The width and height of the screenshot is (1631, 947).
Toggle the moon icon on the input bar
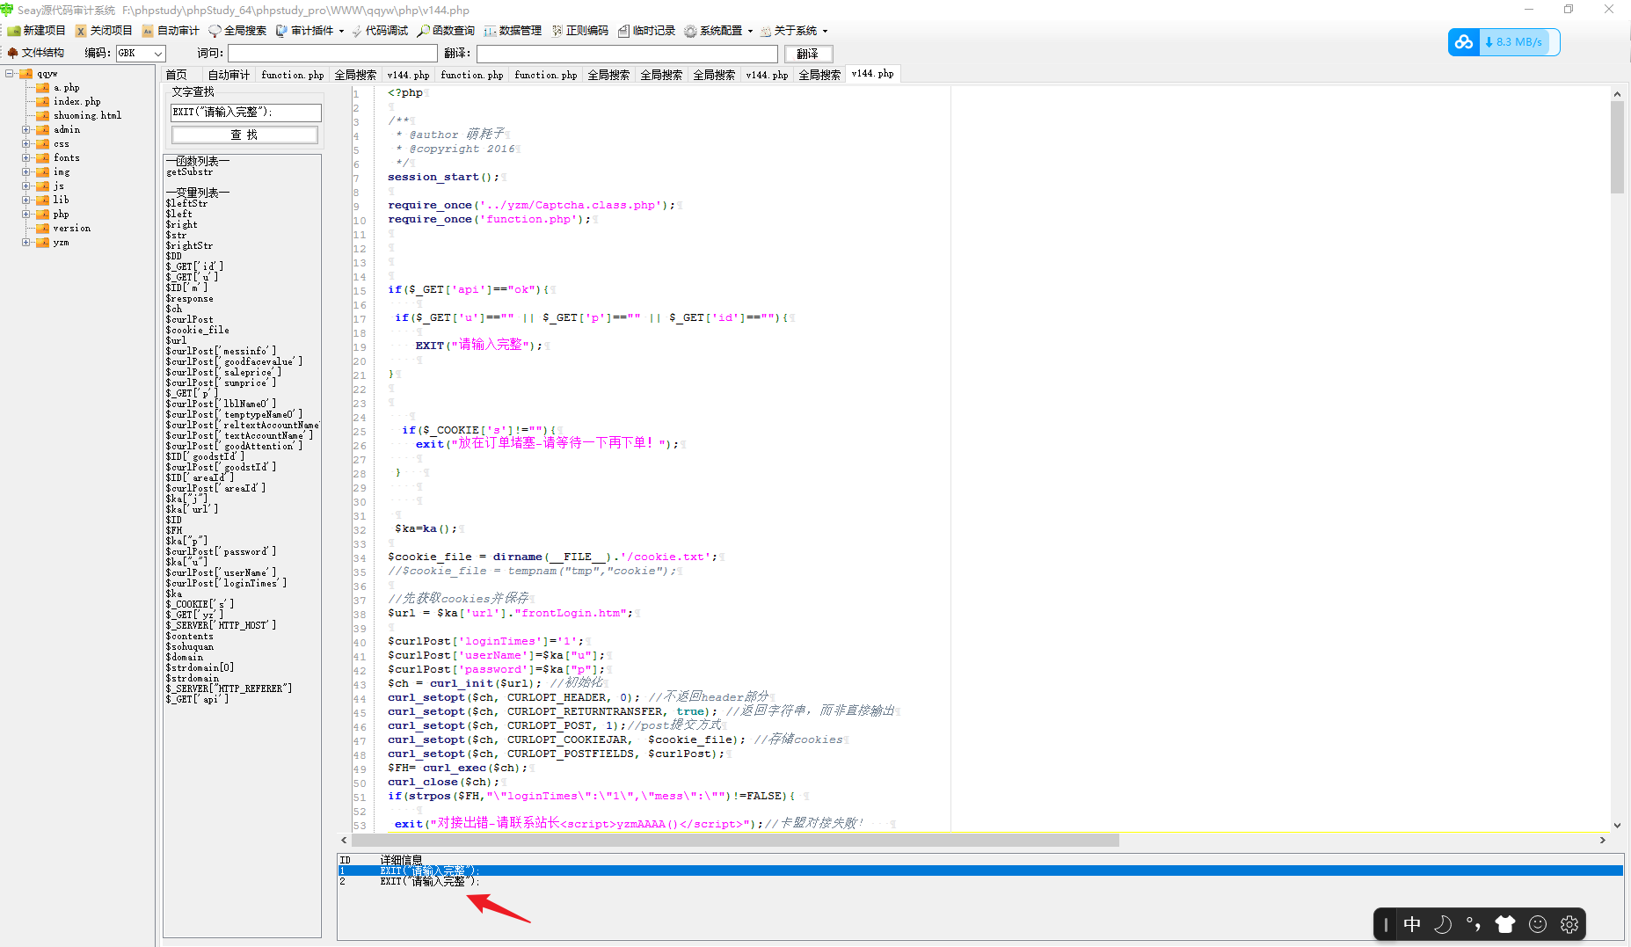1443,924
